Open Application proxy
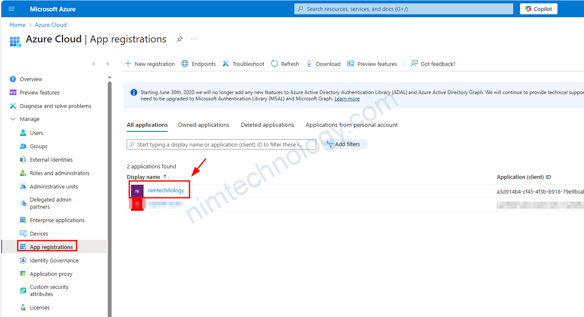Viewport: 584px width, 317px height. coord(51,274)
